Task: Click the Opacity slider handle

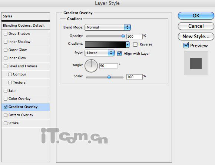Action: click(x=123, y=36)
